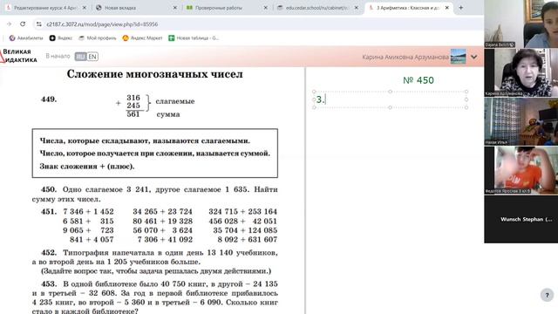Select the '3 Арифметика' tab
558x314 pixels.
pos(407,8)
